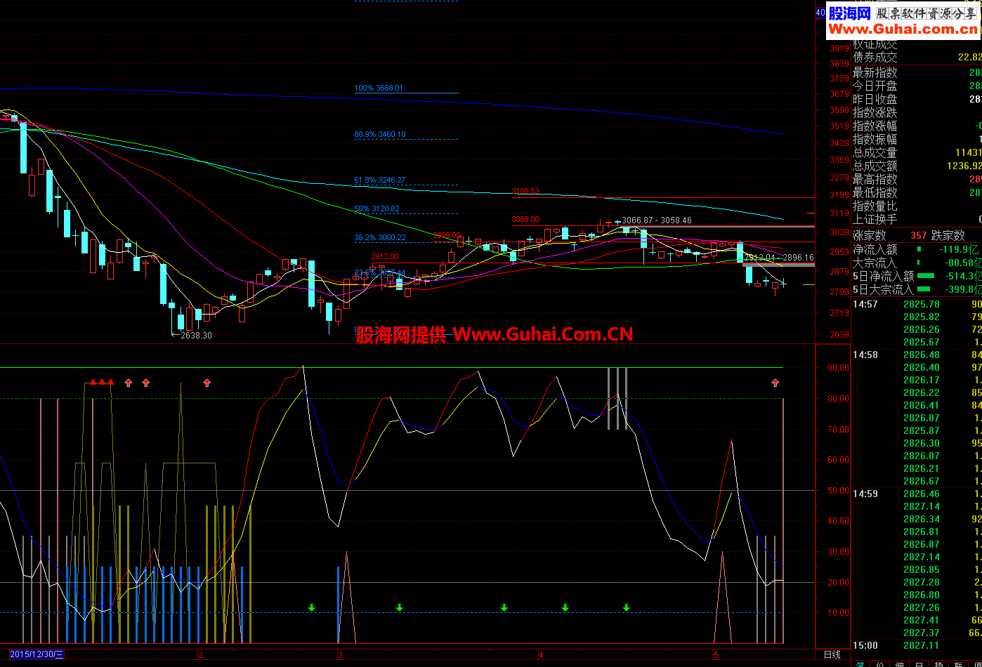This screenshot has height=667, width=982.
Task: Click the 2913.04 - 2896.16 gap label
Action: click(x=779, y=258)
